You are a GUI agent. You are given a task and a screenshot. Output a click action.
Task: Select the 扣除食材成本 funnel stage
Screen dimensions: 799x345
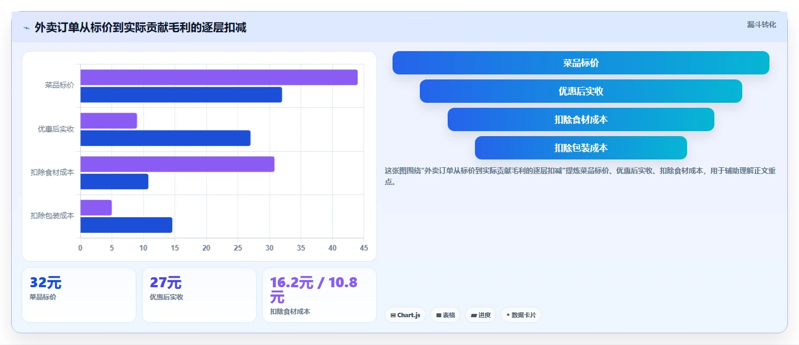pyautogui.click(x=581, y=119)
